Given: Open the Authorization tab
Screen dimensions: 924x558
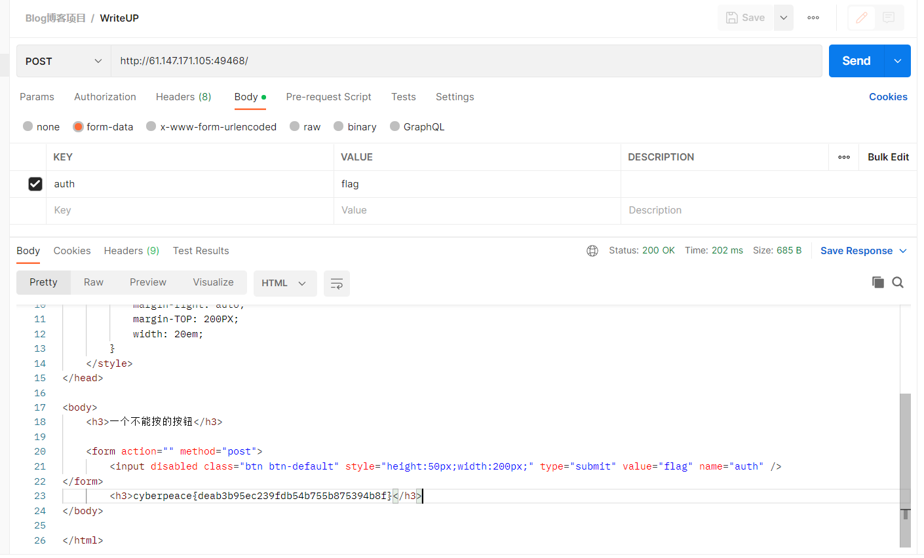Looking at the screenshot, I should 105,97.
